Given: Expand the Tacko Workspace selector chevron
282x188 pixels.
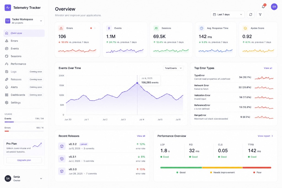Looking at the screenshot, I should 41,21.
